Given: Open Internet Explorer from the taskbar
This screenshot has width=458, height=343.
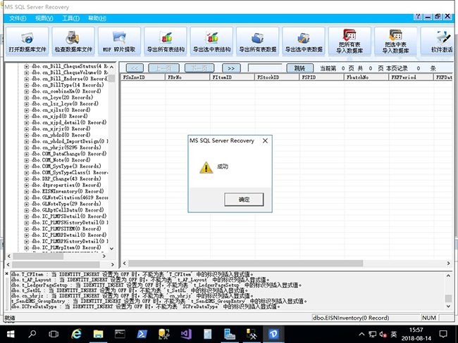Looking at the screenshot, I should tap(76, 331).
